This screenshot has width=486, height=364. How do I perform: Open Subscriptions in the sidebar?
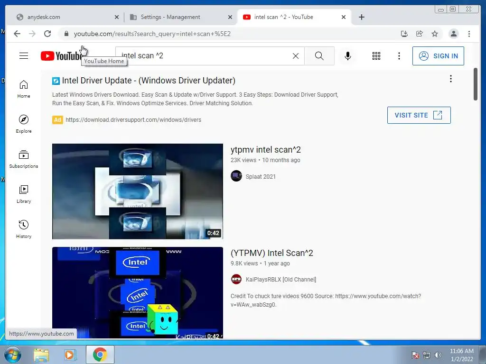click(24, 159)
